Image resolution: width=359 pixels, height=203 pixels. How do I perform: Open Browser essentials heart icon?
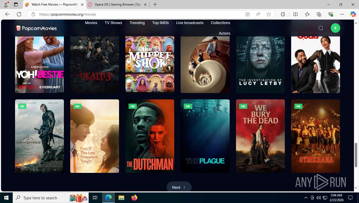(330, 14)
